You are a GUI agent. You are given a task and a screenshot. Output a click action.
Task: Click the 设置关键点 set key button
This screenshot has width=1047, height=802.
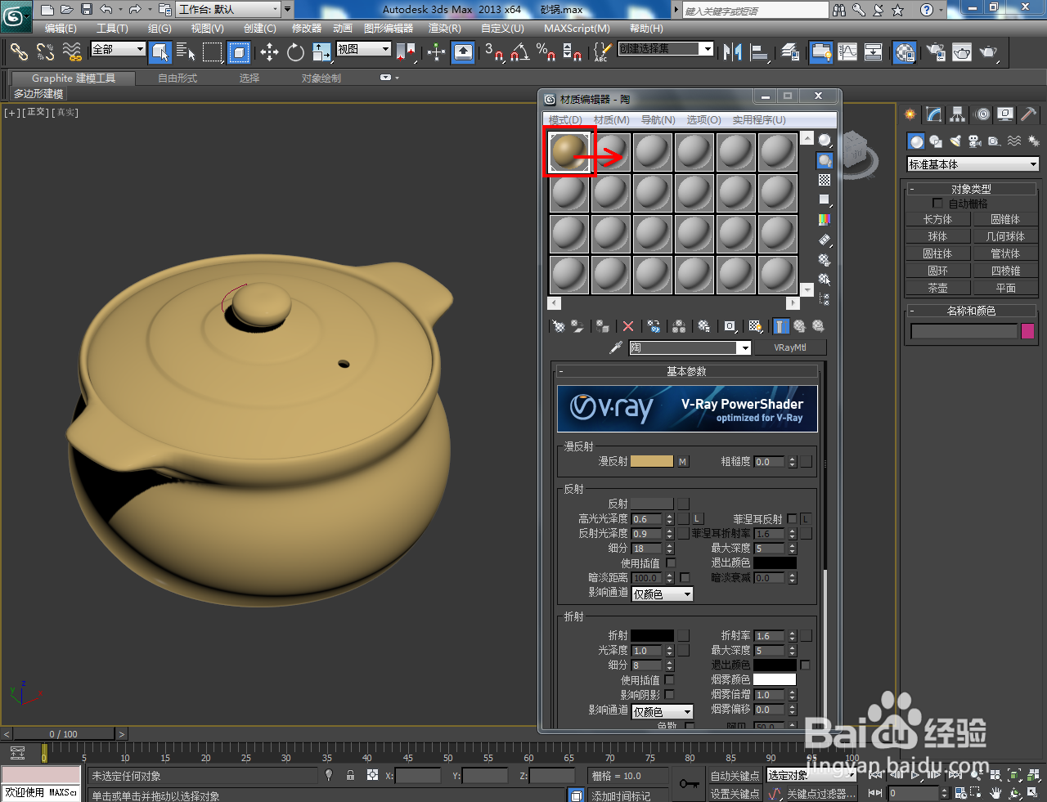(735, 793)
